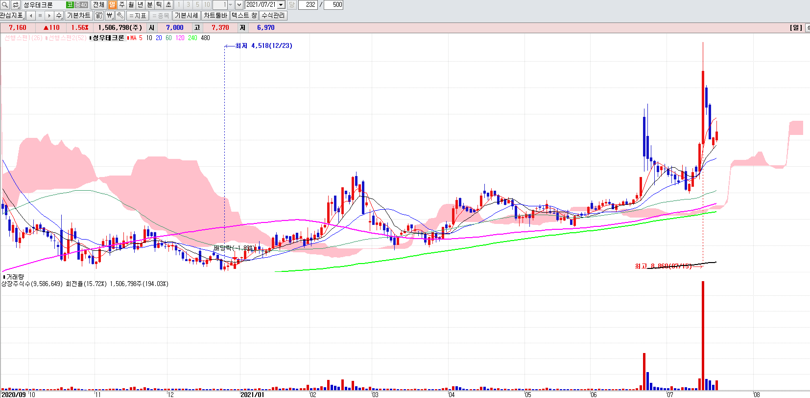Viewport: 810px width, 398px height.
Task: Click the MA 20 blue legend label
Action: 159,38
